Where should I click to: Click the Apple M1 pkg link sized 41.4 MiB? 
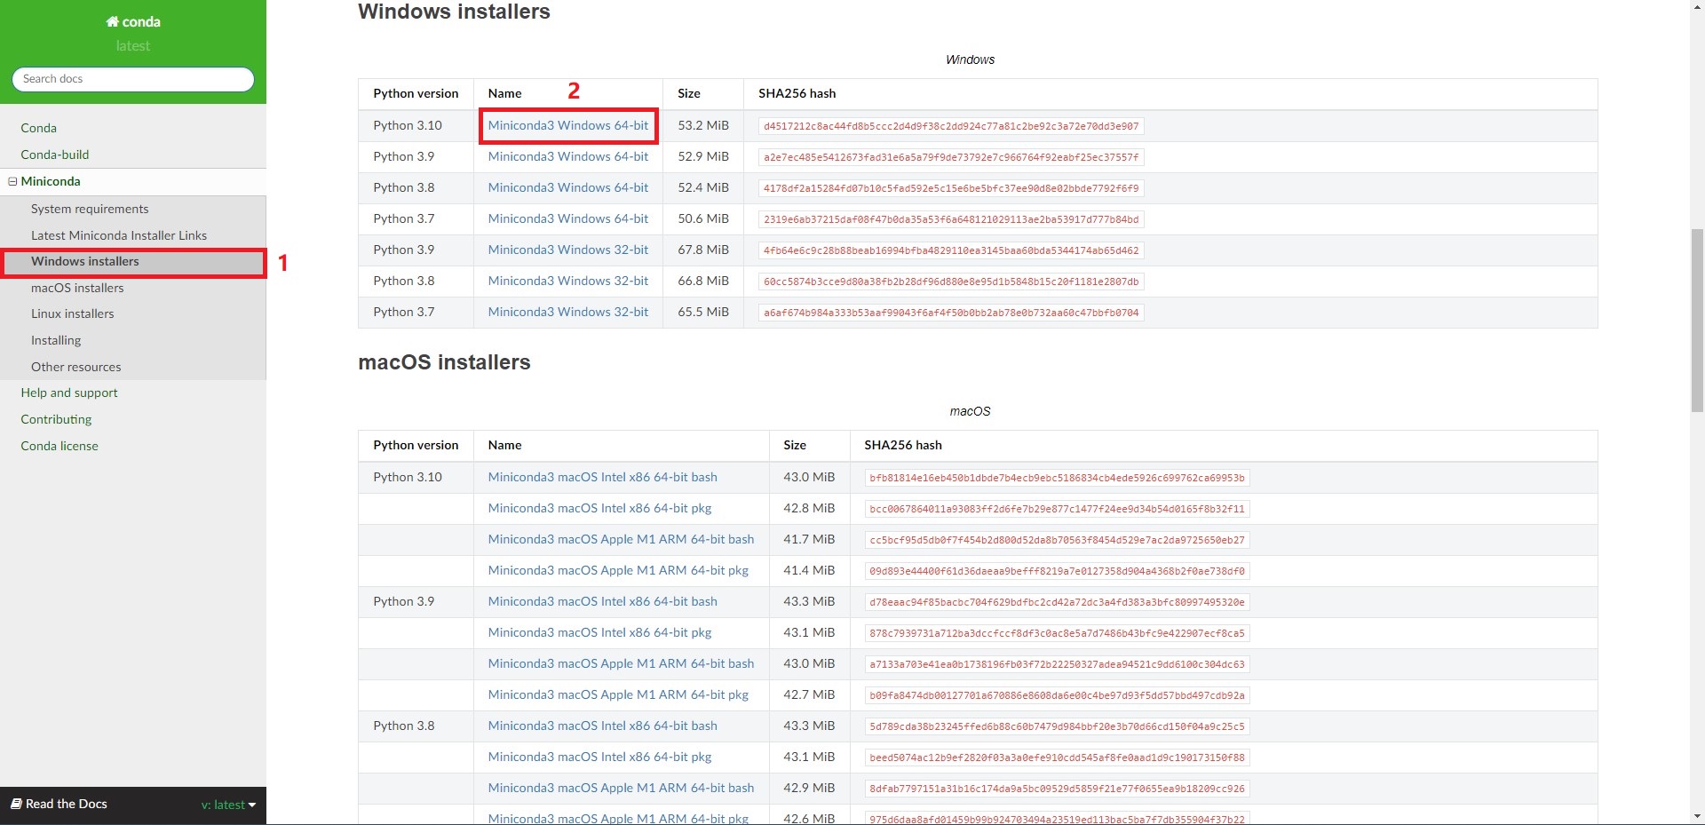point(618,570)
